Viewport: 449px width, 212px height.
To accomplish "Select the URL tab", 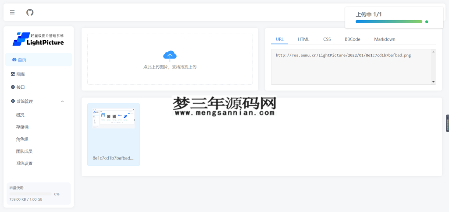I will (x=280, y=39).
